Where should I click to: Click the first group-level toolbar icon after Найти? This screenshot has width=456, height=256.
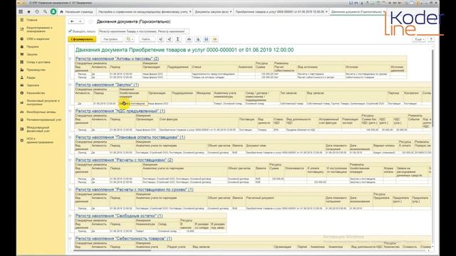pos(160,39)
